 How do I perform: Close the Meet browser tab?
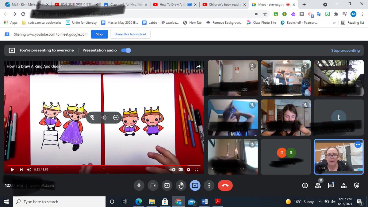coord(293,5)
